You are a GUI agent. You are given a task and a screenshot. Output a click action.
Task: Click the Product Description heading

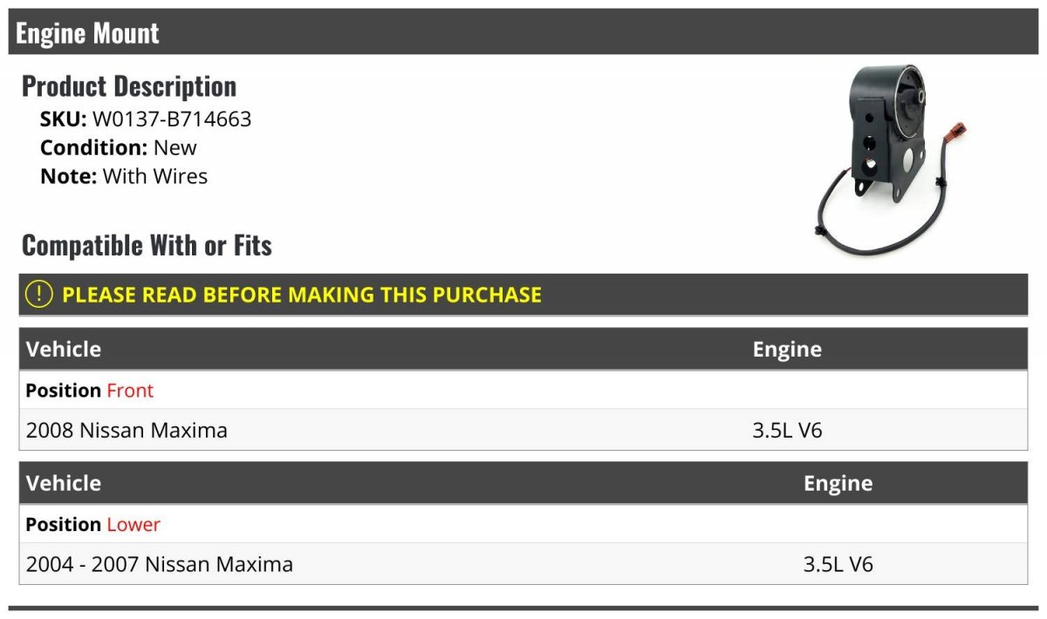129,85
